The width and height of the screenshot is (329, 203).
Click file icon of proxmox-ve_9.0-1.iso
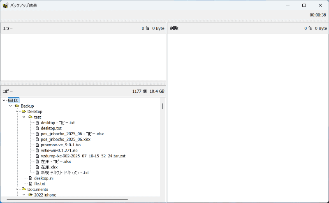[x=37, y=145]
